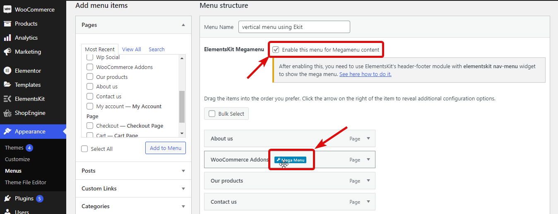Expand About us menu item options
The image size is (558, 214).
point(368,139)
